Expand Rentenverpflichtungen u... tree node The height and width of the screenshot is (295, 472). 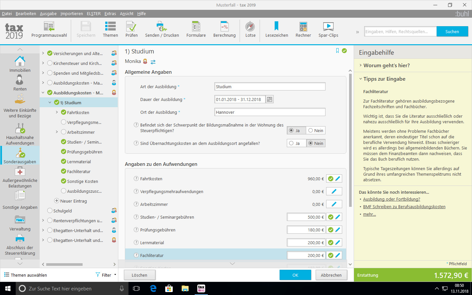(x=43, y=220)
